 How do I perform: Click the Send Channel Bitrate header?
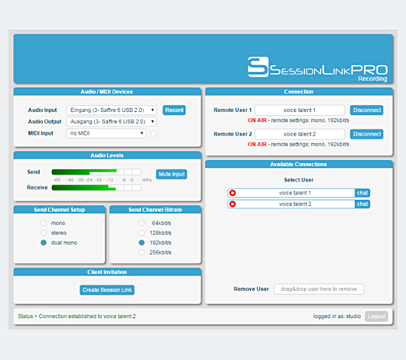[155, 210]
